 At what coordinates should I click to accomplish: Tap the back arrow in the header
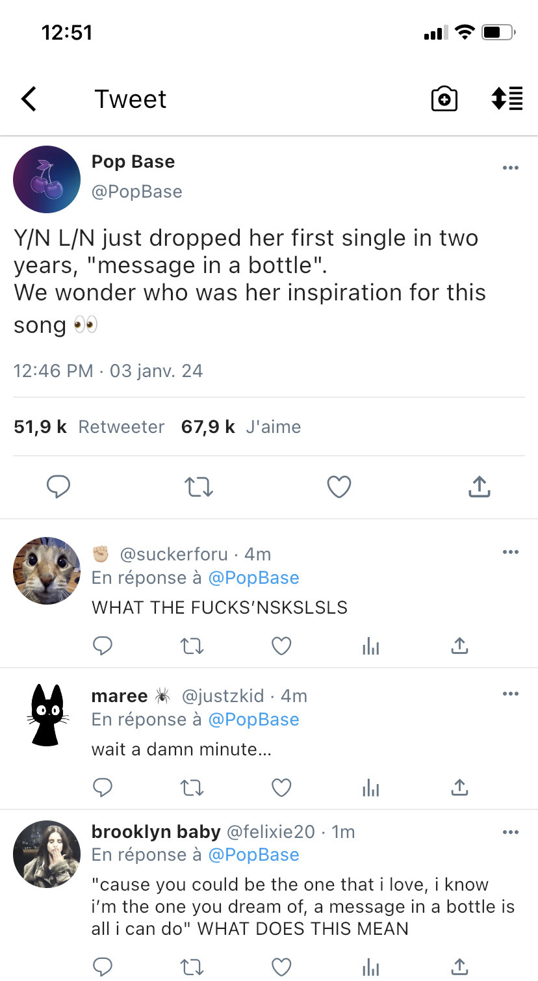pyautogui.click(x=29, y=99)
